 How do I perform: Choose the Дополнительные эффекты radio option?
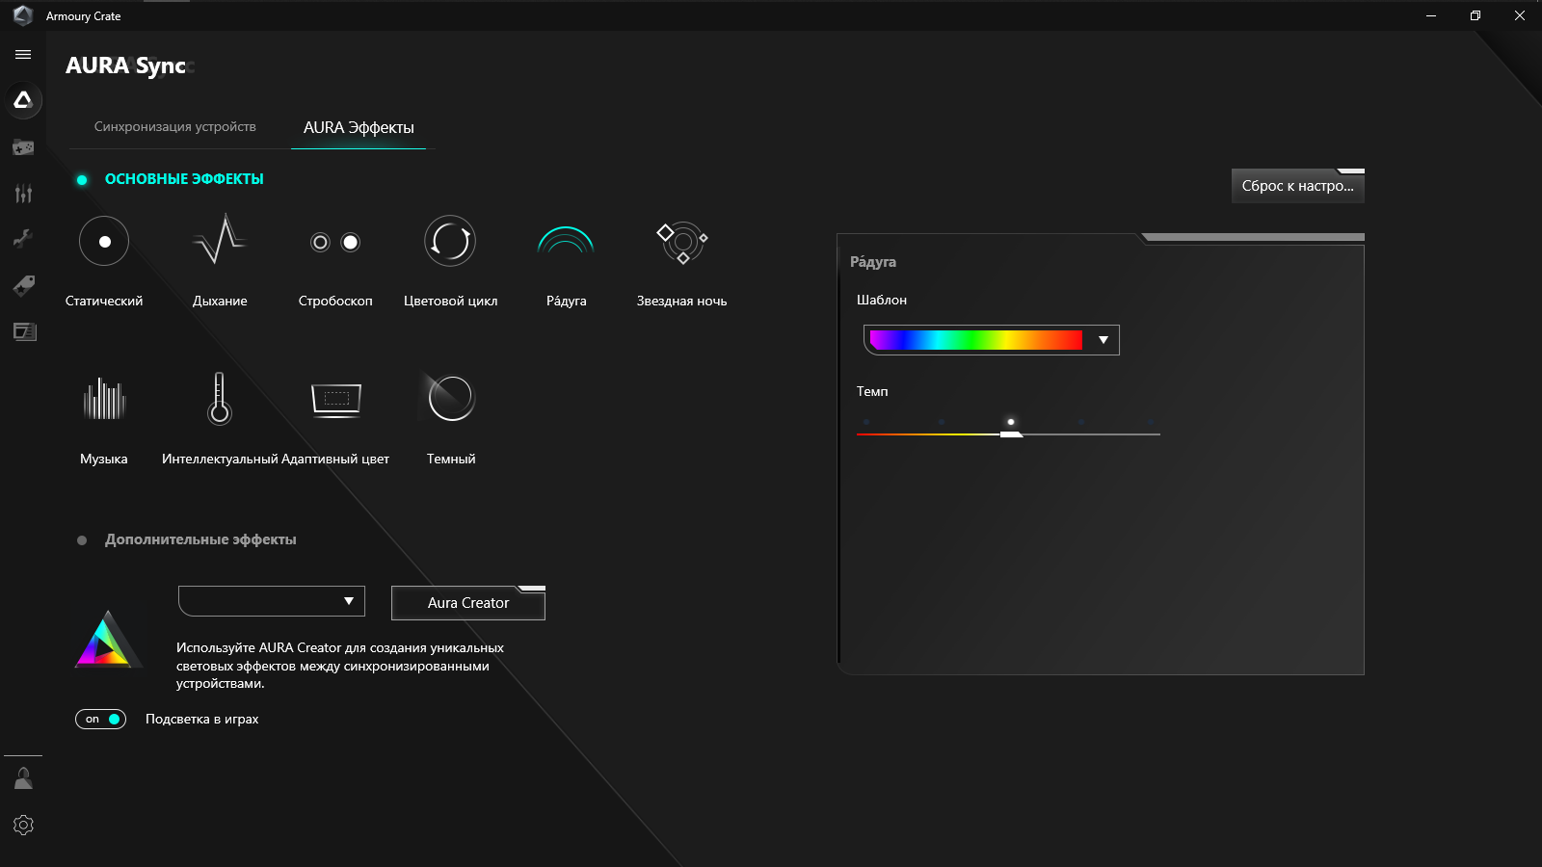82,540
